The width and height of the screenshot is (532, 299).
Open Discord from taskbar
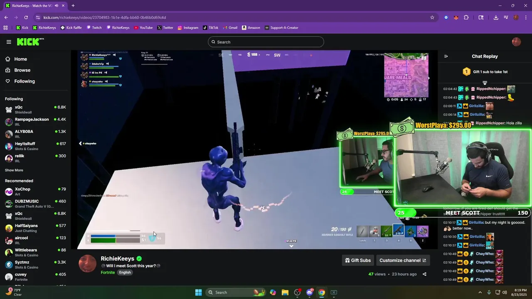point(309,292)
